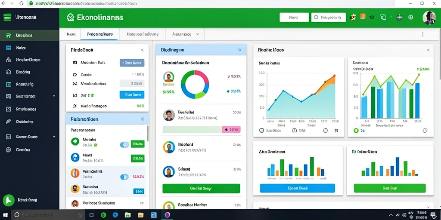Open the three-dot menu on the tab bar
Image resolution: width=441 pixels, height=220 pixels.
(x=422, y=34)
